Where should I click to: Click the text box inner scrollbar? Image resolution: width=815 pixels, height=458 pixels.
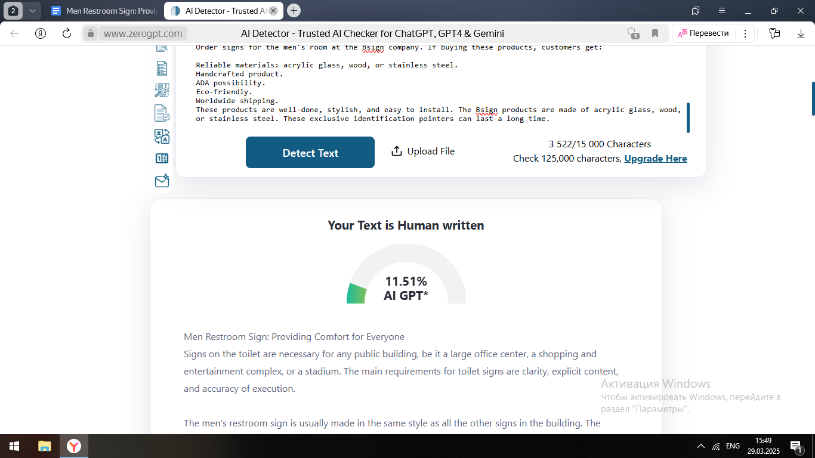click(689, 117)
